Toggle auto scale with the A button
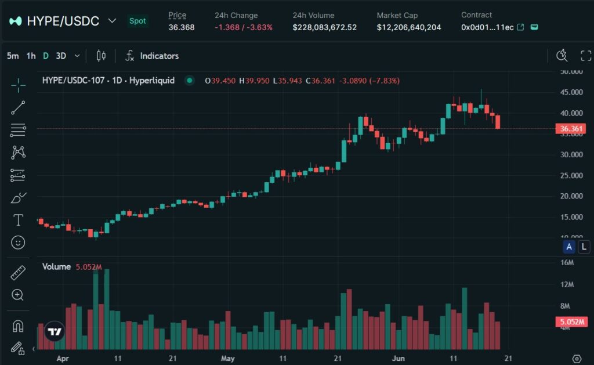 (569, 247)
